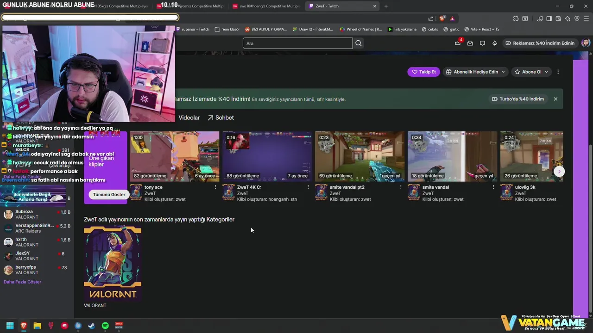Play the tony ace clip thumbnail
Screen dimensions: 593x333
[175, 156]
